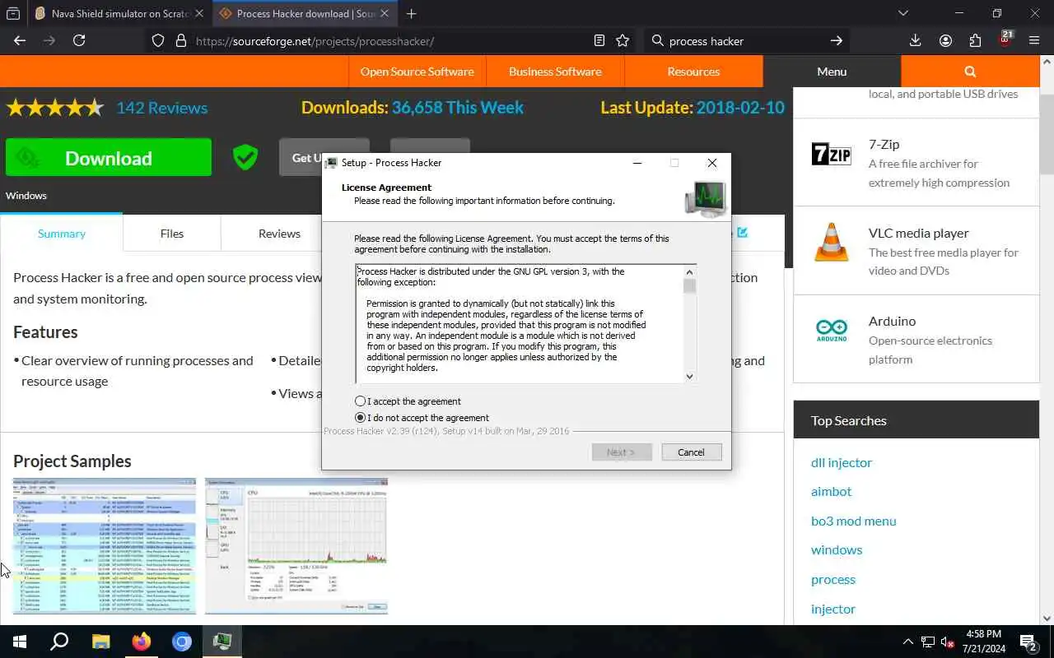Click the uBlock extension icon with badge 21

coord(1005,39)
